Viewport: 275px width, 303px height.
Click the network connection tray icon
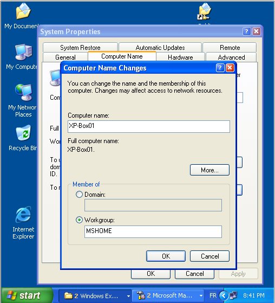pyautogui.click(x=233, y=295)
